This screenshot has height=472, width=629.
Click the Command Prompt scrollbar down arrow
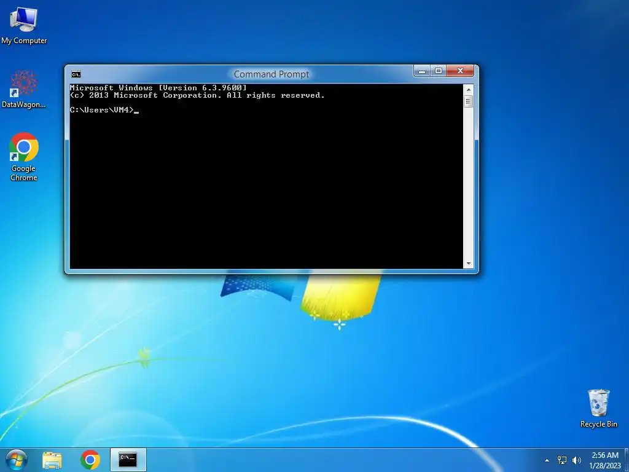click(x=468, y=264)
